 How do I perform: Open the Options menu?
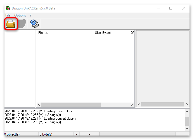[20, 15]
